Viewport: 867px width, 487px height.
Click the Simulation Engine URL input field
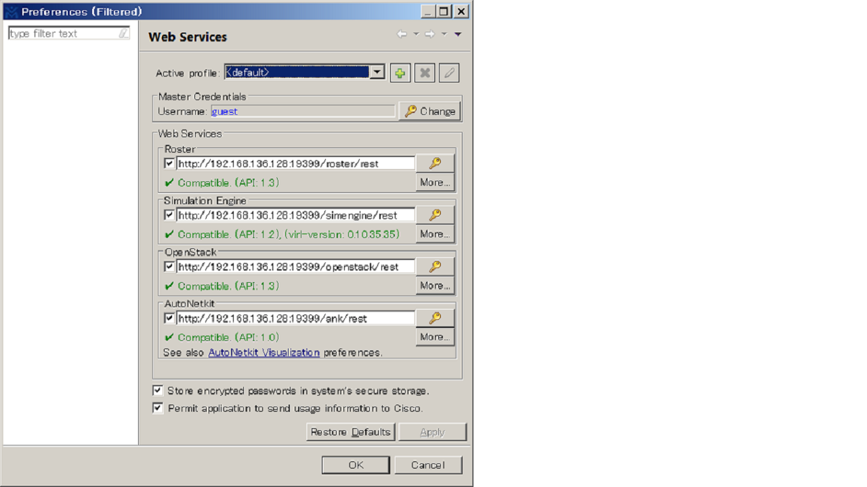[x=296, y=214]
